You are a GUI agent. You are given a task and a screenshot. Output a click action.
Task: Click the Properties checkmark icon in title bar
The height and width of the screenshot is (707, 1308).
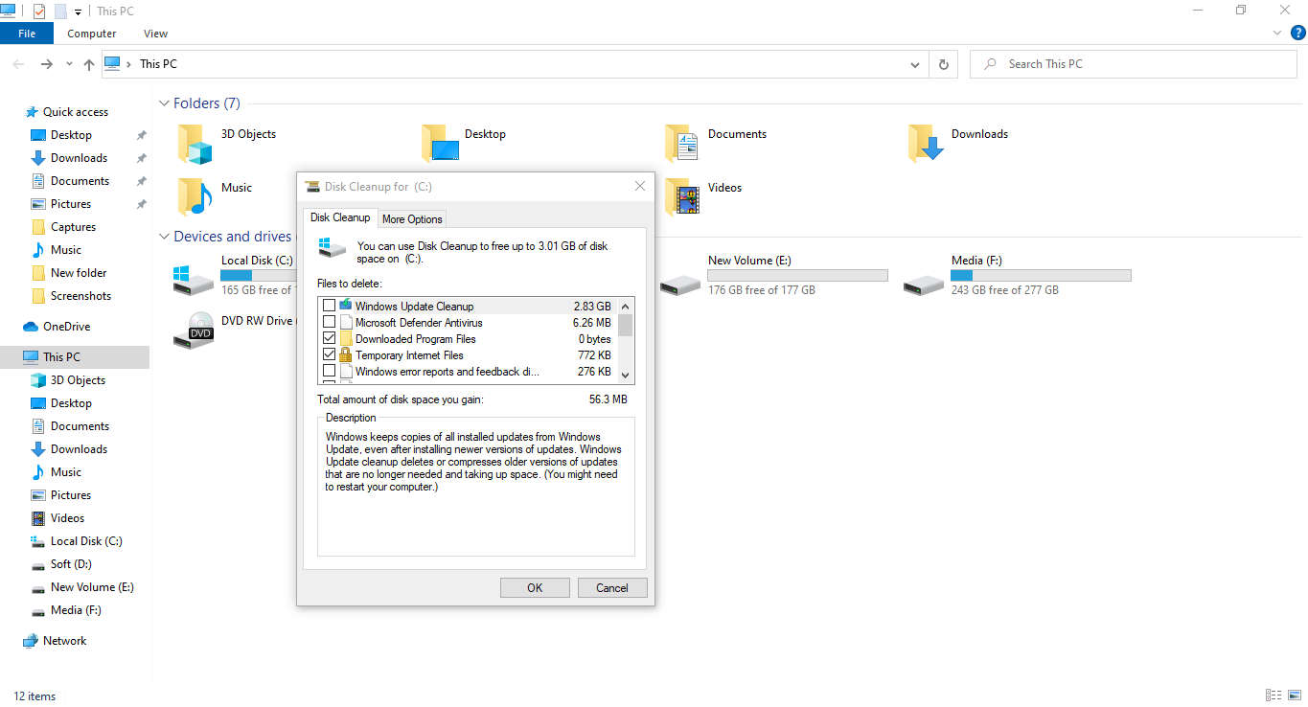pyautogui.click(x=39, y=11)
